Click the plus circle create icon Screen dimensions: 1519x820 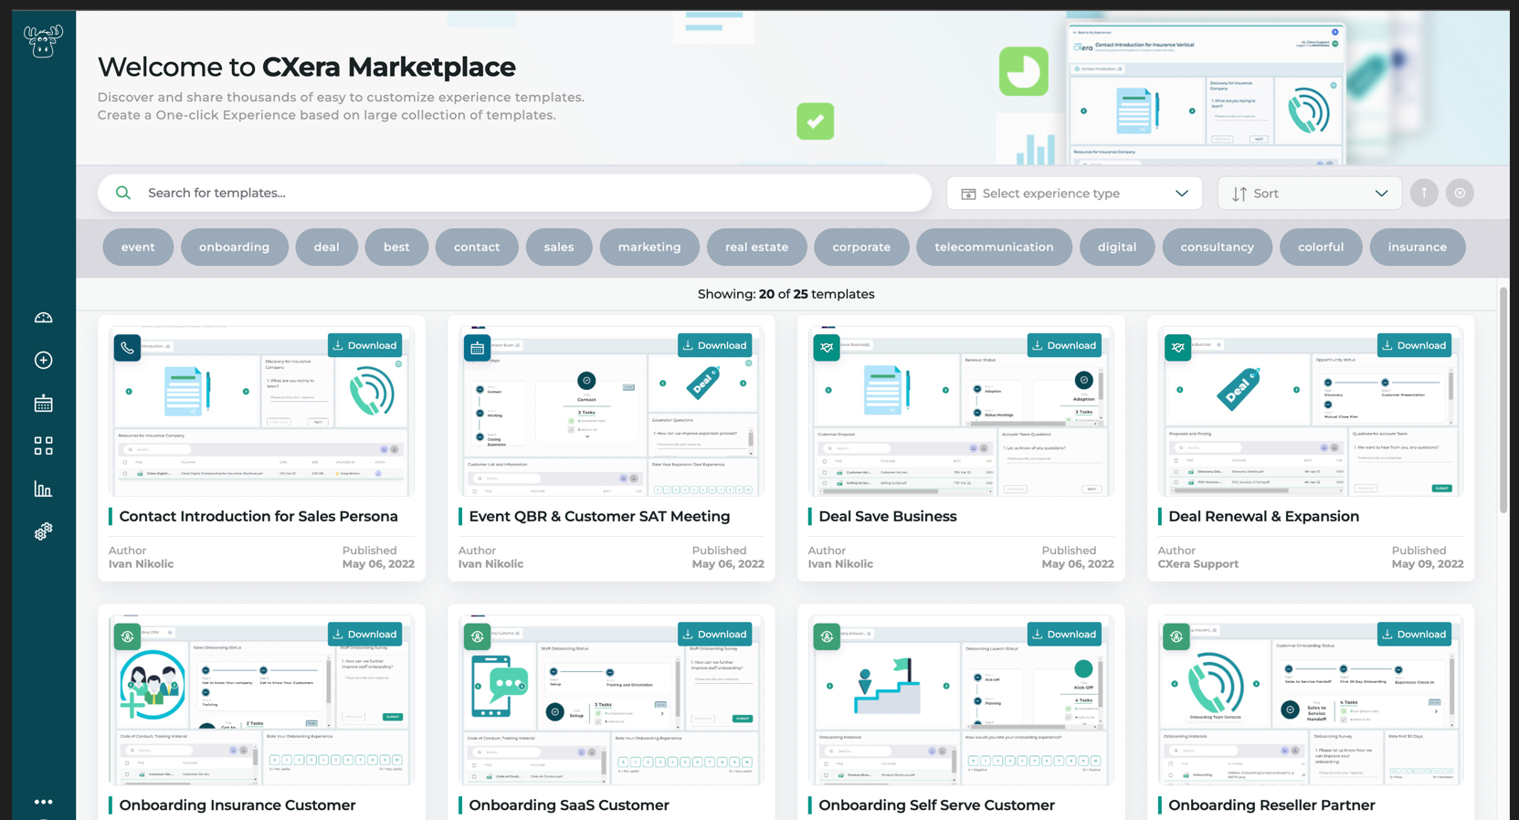pos(43,361)
